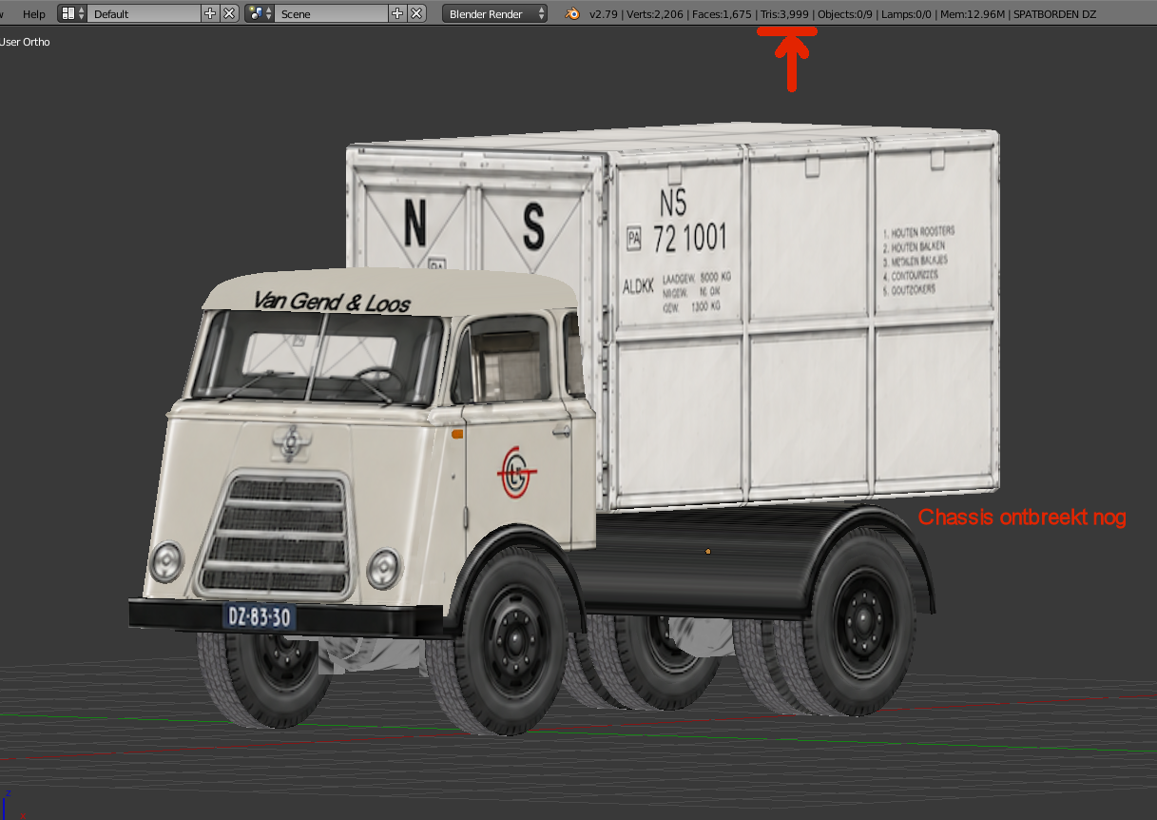Click the Tris:3,999 statistic
Viewport: 1157px width, 820px height.
point(784,14)
